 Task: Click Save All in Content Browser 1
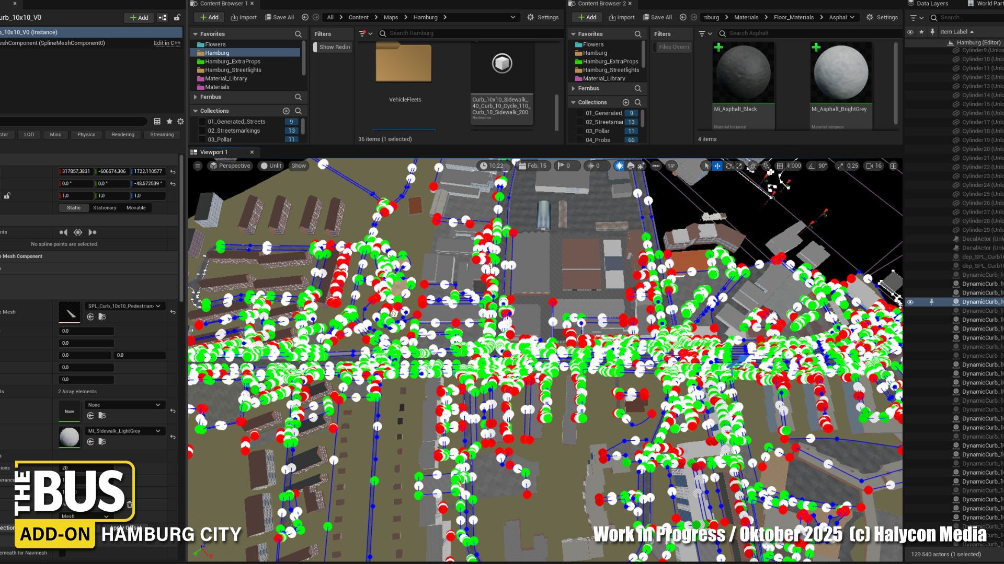tap(280, 17)
